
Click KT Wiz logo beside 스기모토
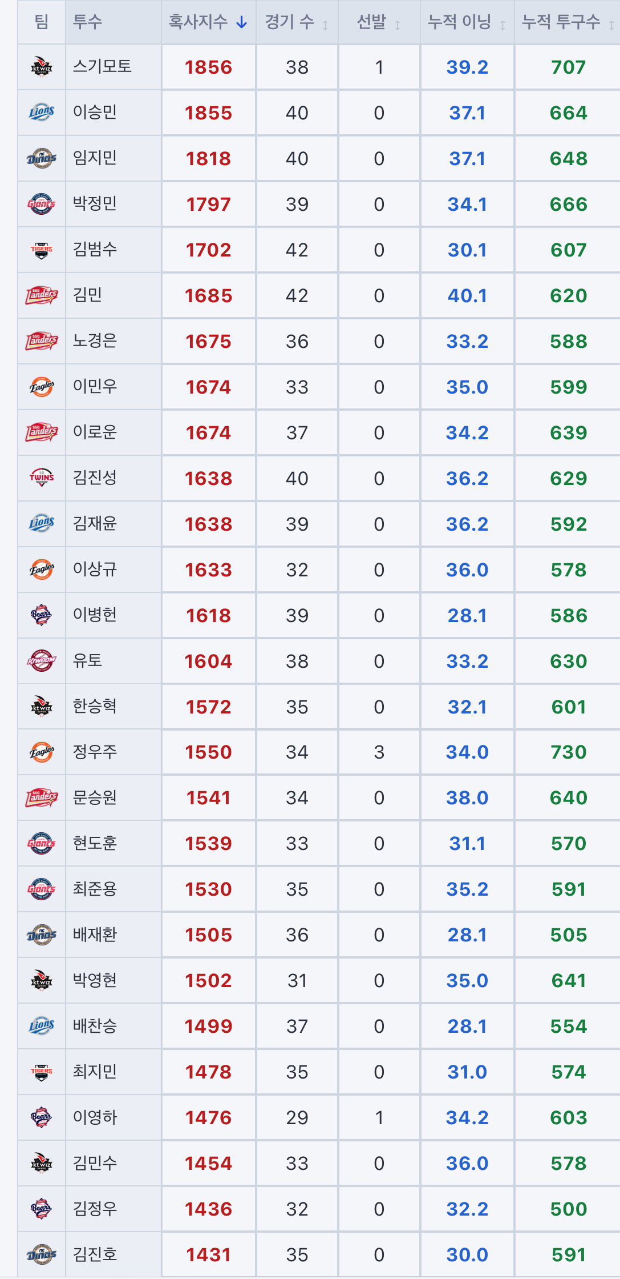(42, 67)
